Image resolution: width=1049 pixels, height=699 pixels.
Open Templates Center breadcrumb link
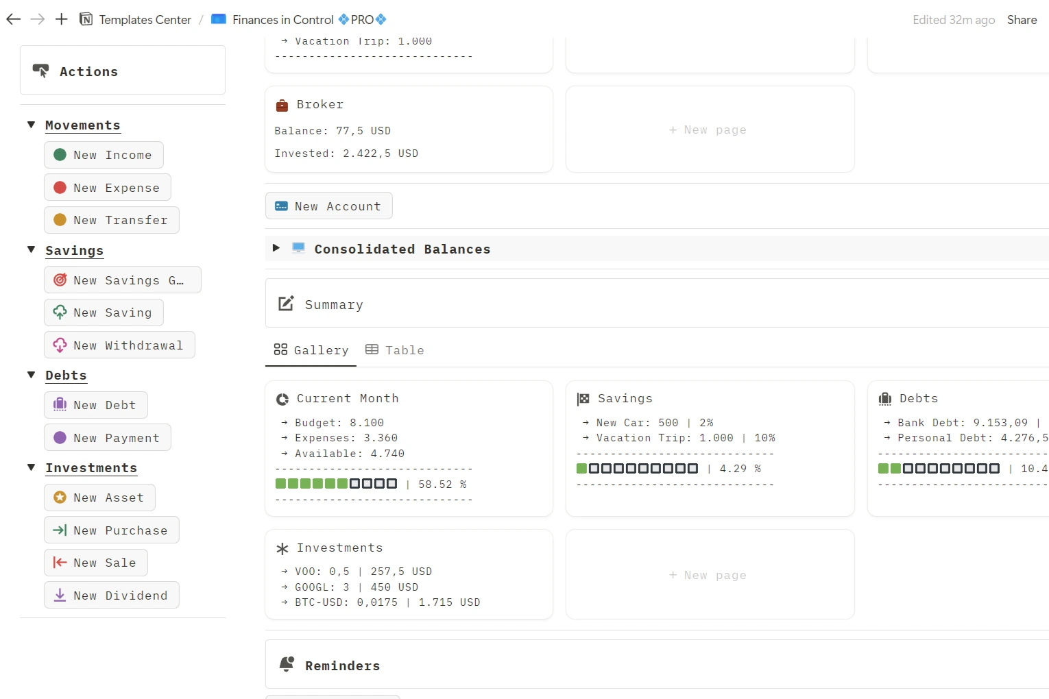[x=145, y=20]
